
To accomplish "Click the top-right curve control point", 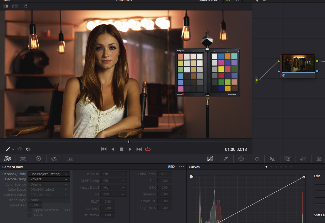I will coord(304,177).
